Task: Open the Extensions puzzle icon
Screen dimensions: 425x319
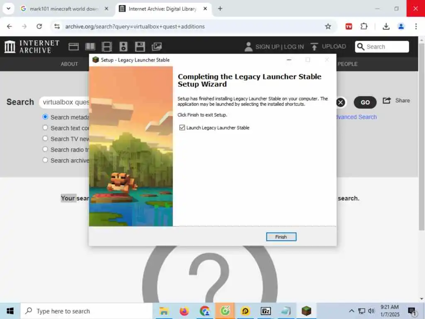Action: point(364,26)
